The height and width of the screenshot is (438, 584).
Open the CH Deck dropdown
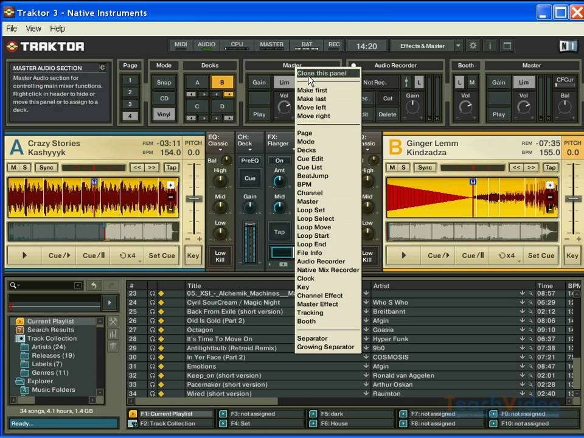point(250,150)
